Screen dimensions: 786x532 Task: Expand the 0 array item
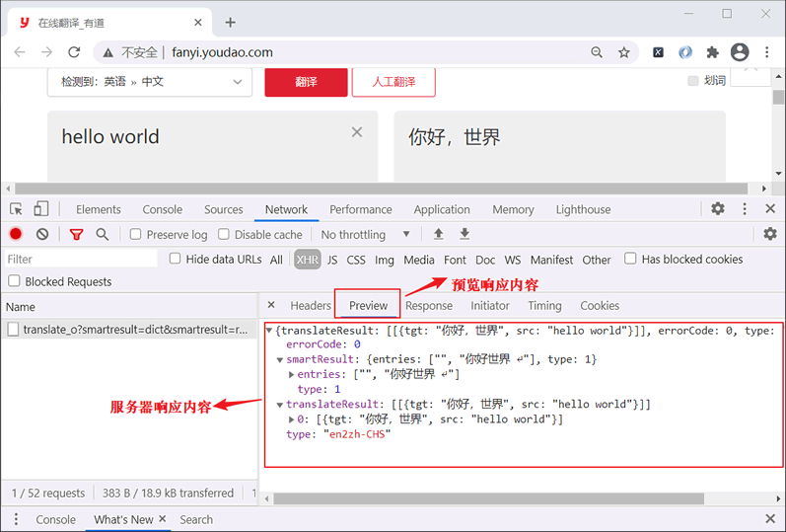pos(291,419)
